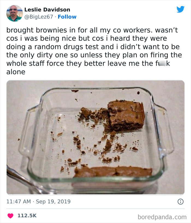Click the dot separator beside the handle
Screen dimensions: 191x223
tap(55, 17)
